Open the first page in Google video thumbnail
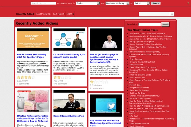This screenshot has height=127, width=191. (x=106, y=39)
